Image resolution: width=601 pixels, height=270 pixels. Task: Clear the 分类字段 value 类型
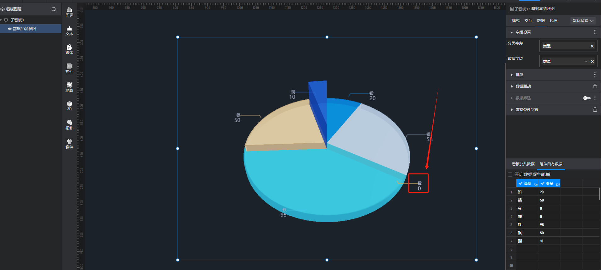pyautogui.click(x=592, y=46)
